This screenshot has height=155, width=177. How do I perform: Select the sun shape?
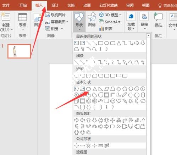(131, 101)
